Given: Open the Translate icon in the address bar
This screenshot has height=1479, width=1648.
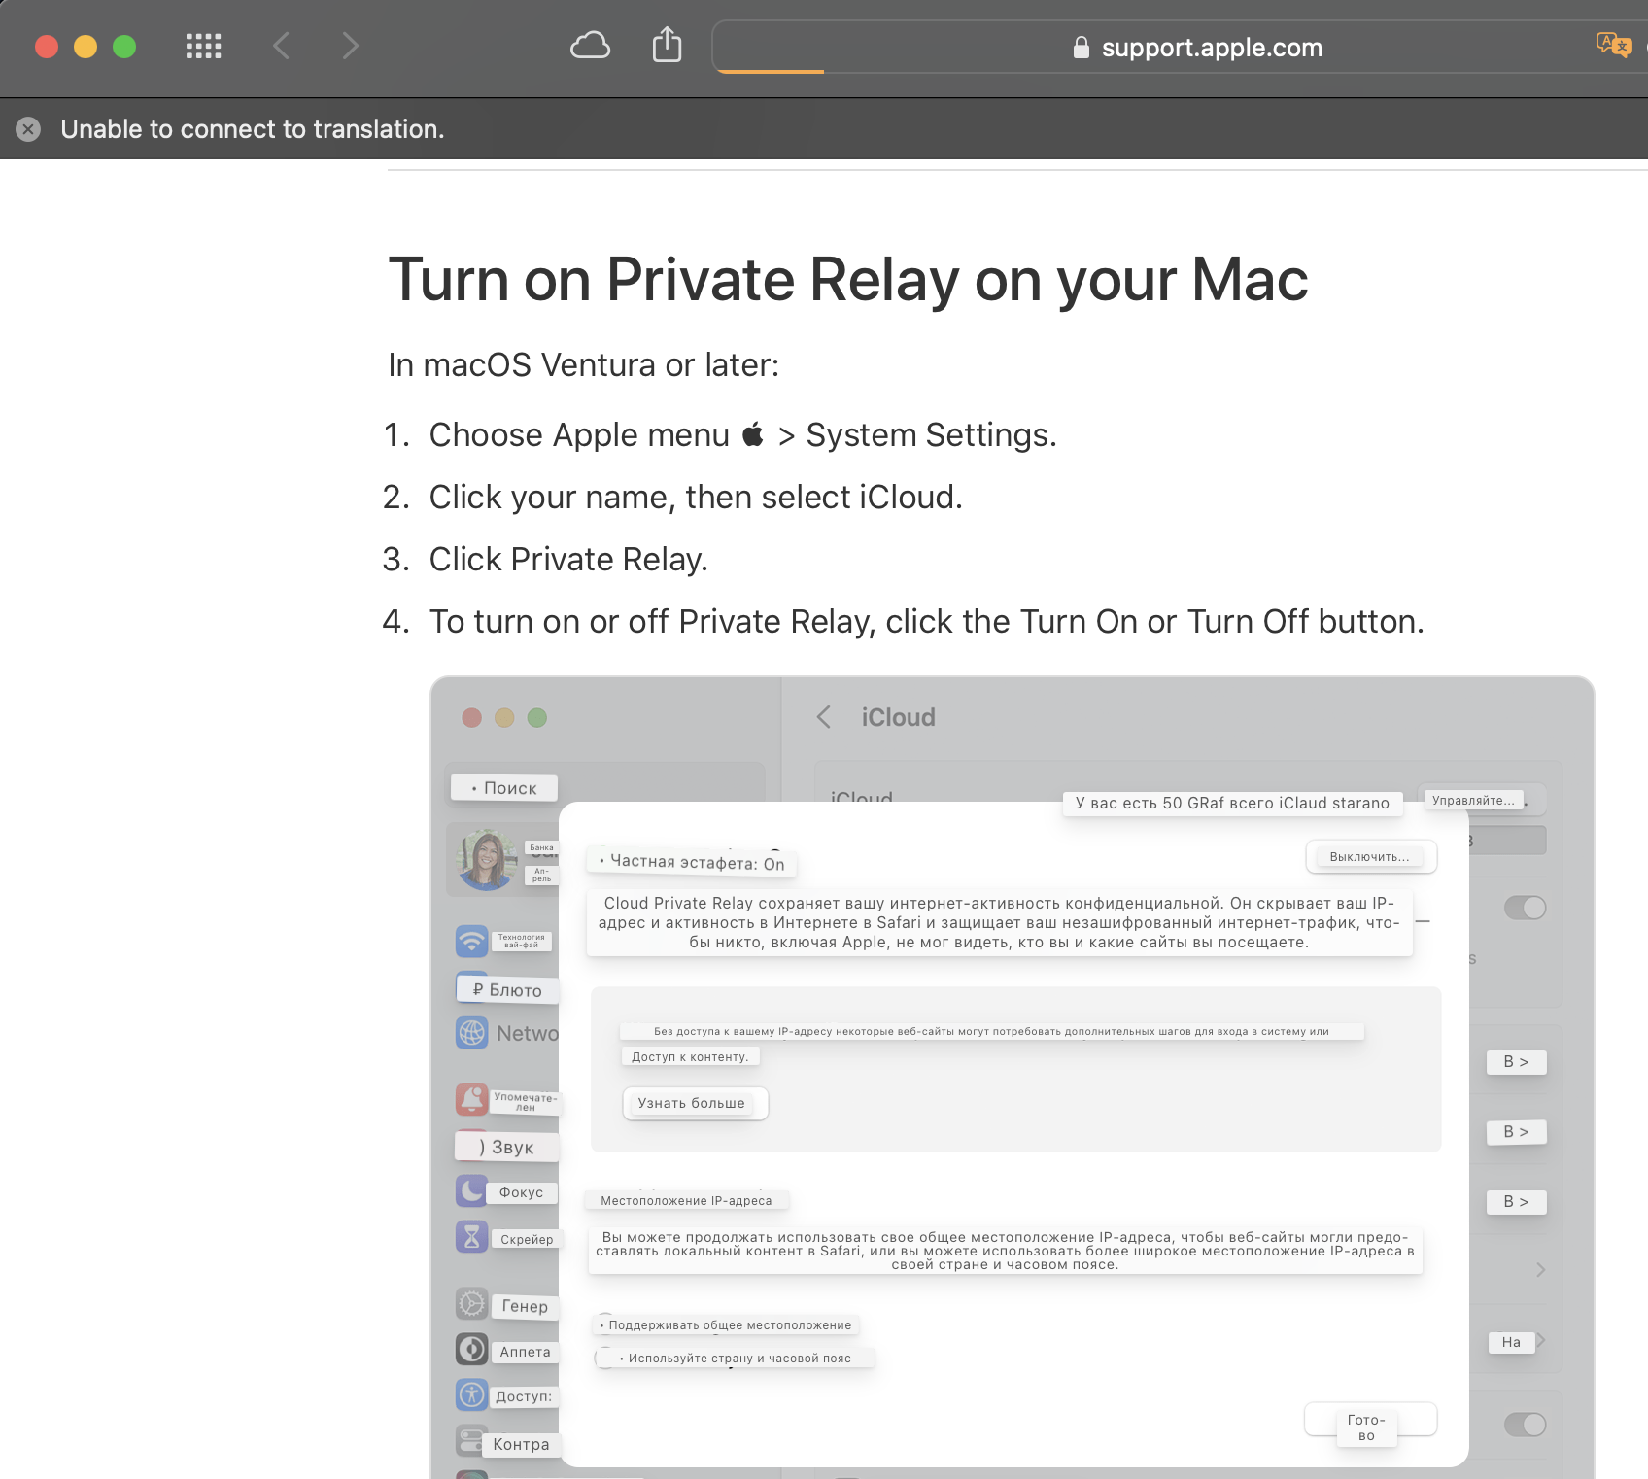Looking at the screenshot, I should point(1613,45).
